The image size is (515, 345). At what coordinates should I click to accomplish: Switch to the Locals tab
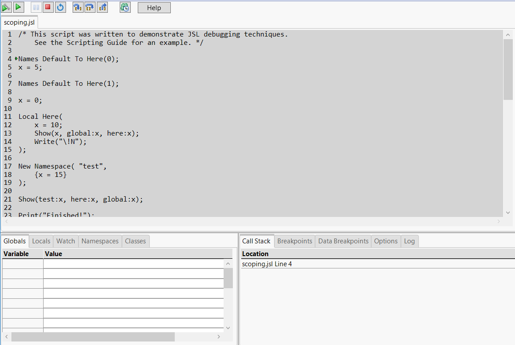pos(41,241)
